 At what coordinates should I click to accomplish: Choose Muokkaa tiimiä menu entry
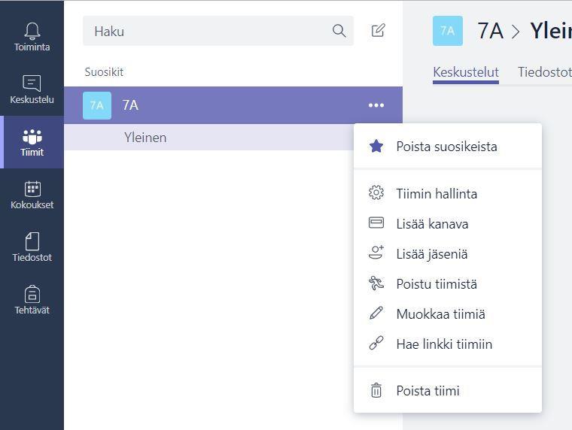tap(448, 313)
